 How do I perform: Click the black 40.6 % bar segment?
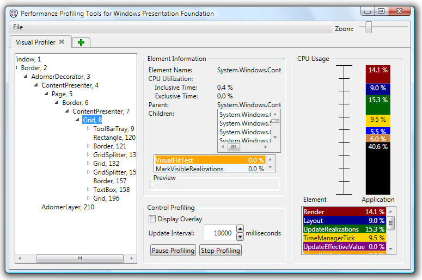click(378, 168)
